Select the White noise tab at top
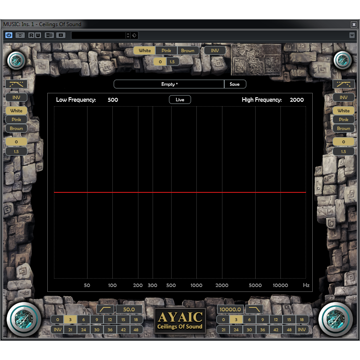Screen dimensions: 360x360 tap(144, 50)
